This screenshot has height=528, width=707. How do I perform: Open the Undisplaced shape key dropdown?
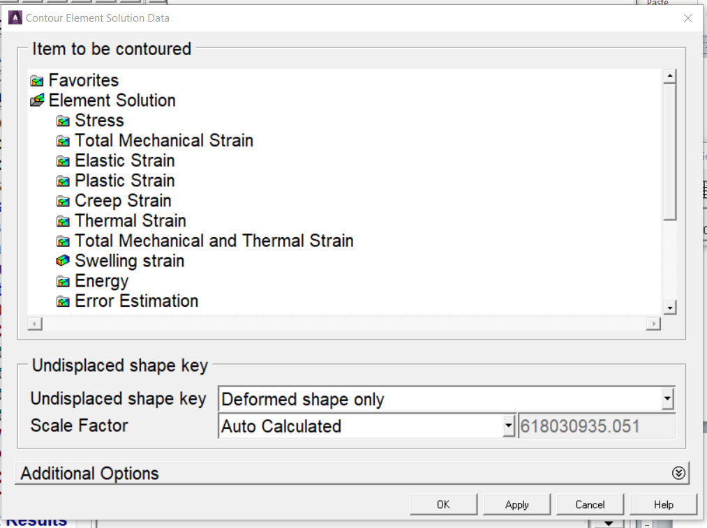pos(668,400)
